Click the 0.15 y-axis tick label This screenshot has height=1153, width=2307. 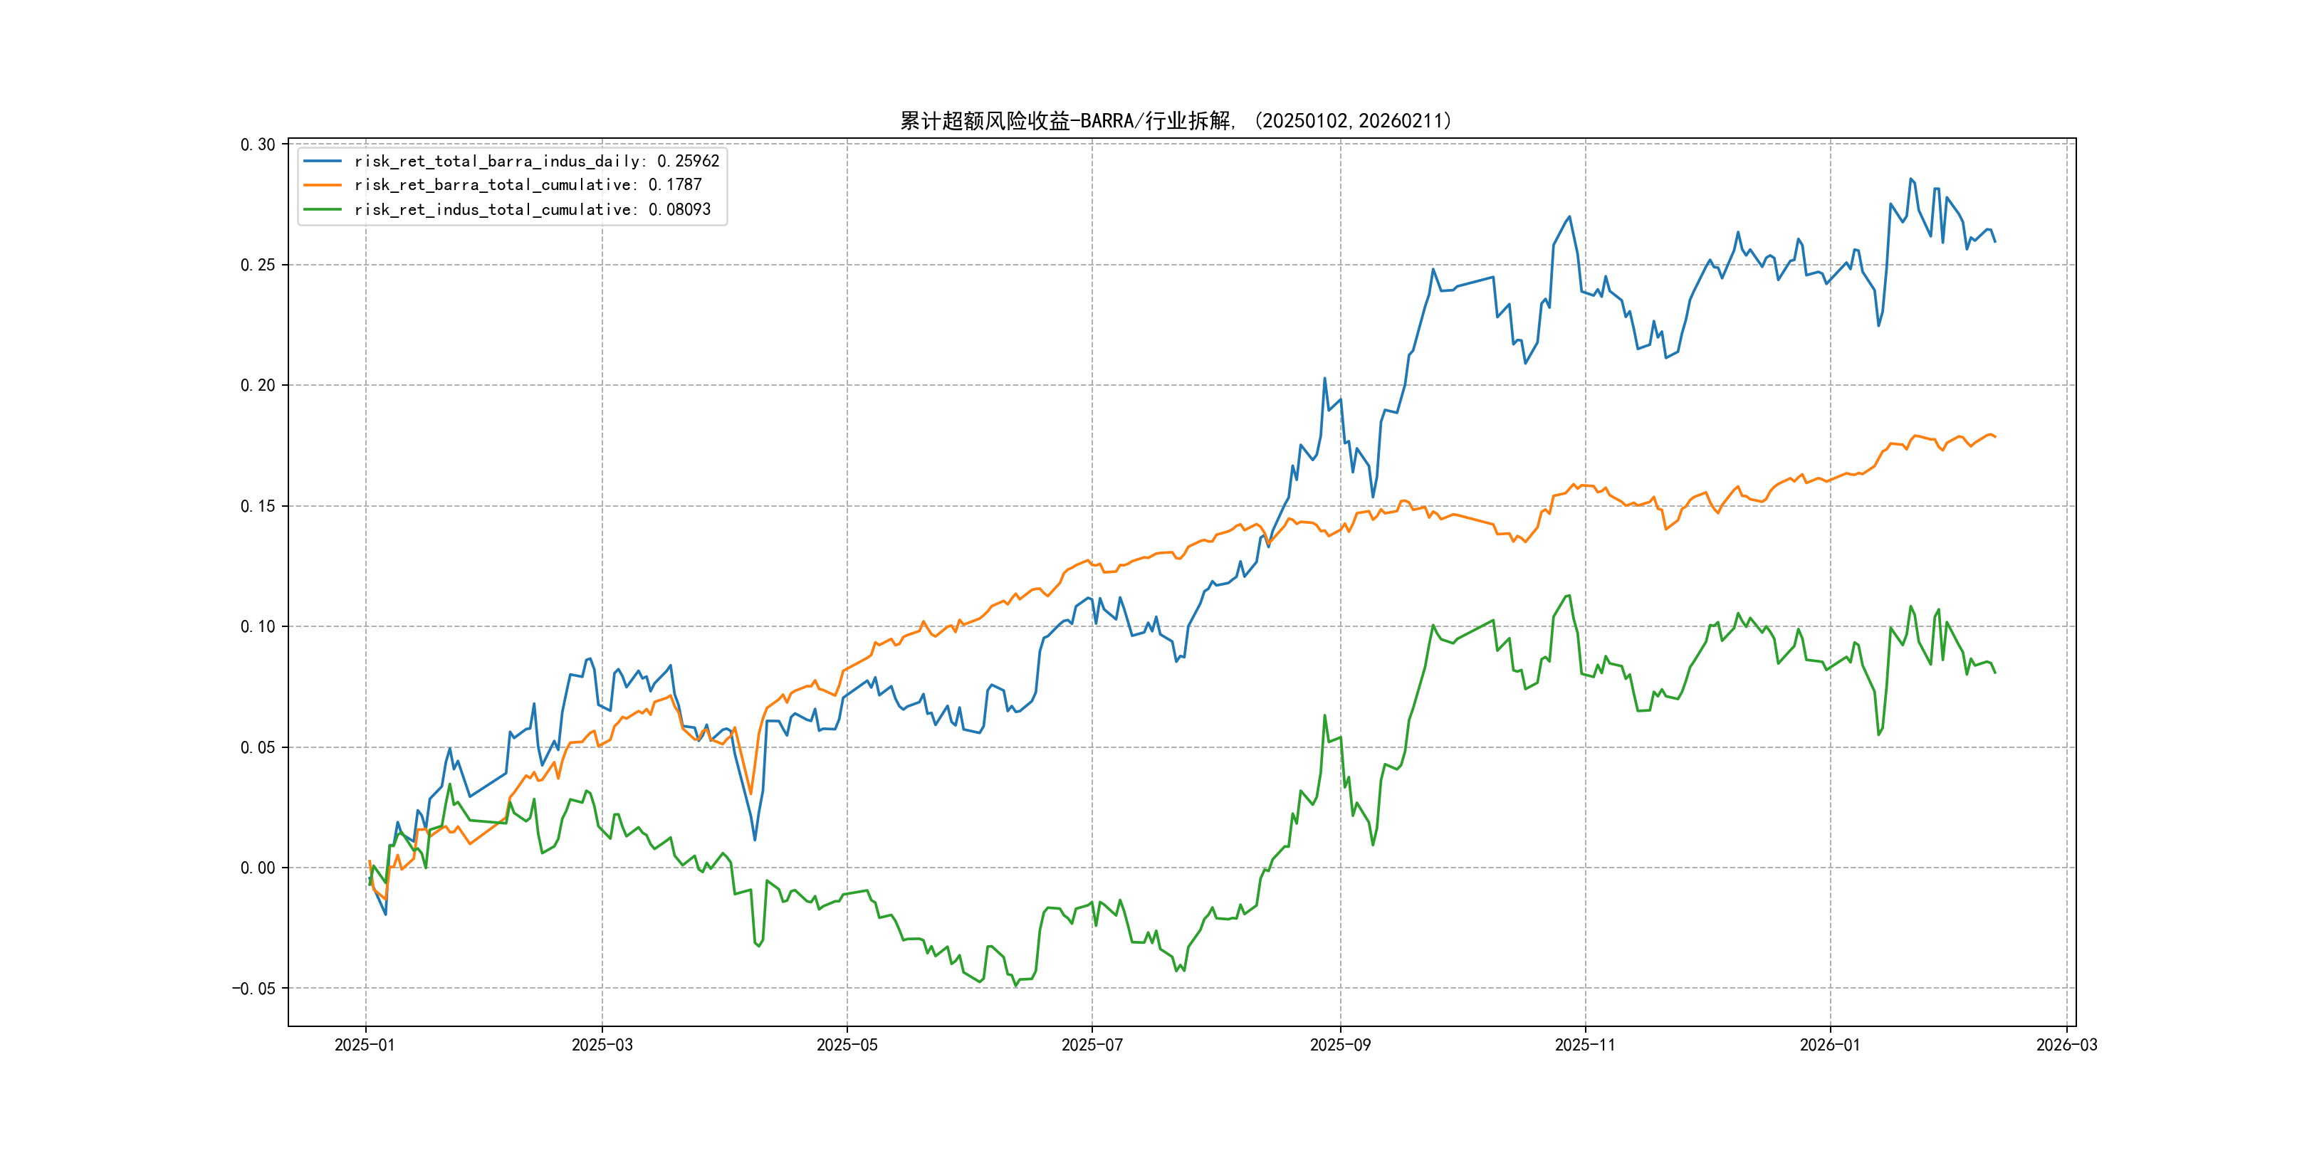pyautogui.click(x=257, y=507)
